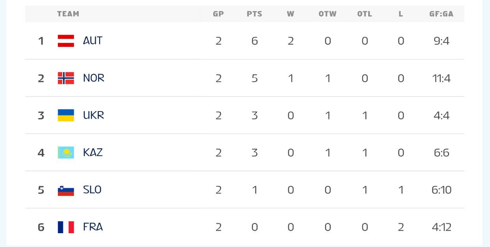Click the Norway flag icon

(66, 78)
